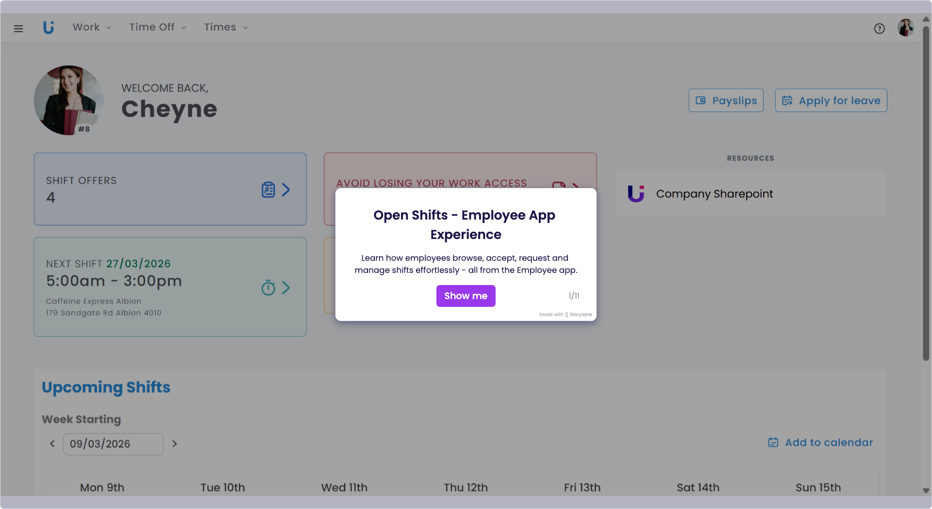This screenshot has width=932, height=509.
Task: Open Avoid Losing Your Work Access alert
Action: pyautogui.click(x=460, y=171)
